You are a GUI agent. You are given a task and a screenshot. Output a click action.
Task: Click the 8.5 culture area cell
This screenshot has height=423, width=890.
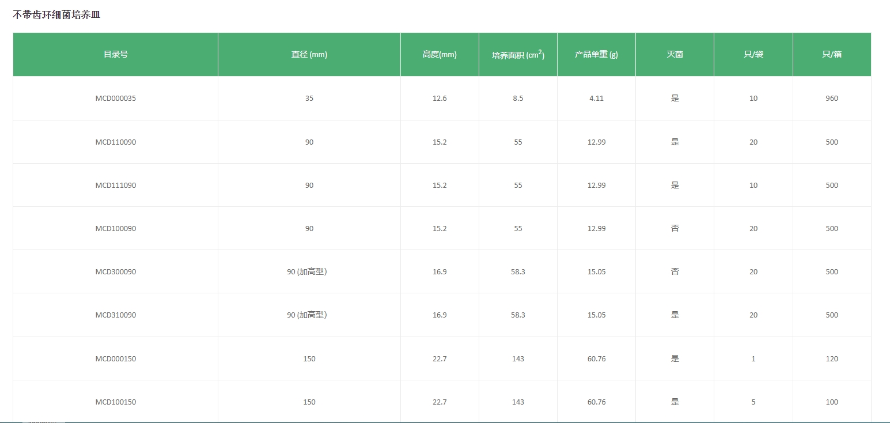tap(518, 99)
